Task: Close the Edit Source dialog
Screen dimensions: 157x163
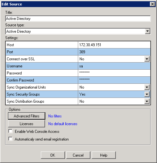Action: pos(152,4)
